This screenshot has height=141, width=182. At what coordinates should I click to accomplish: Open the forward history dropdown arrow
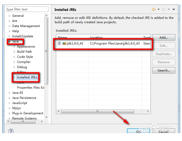(169, 9)
